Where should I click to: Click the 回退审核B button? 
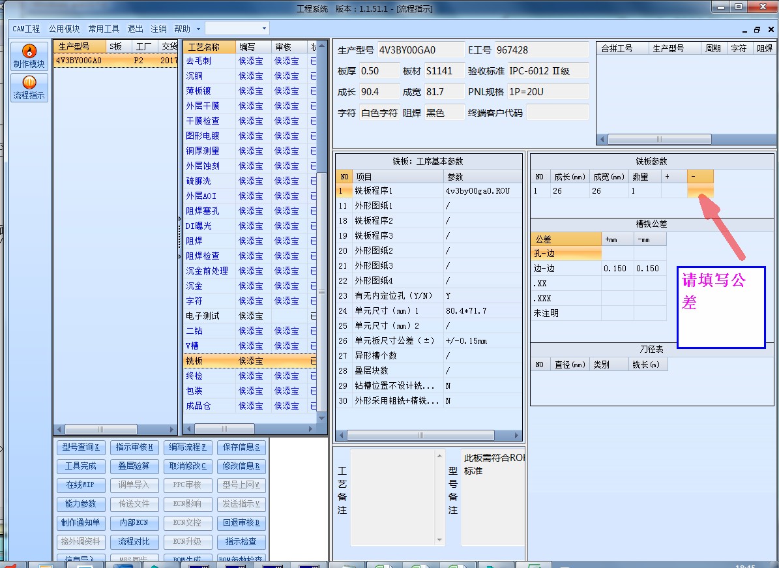241,523
